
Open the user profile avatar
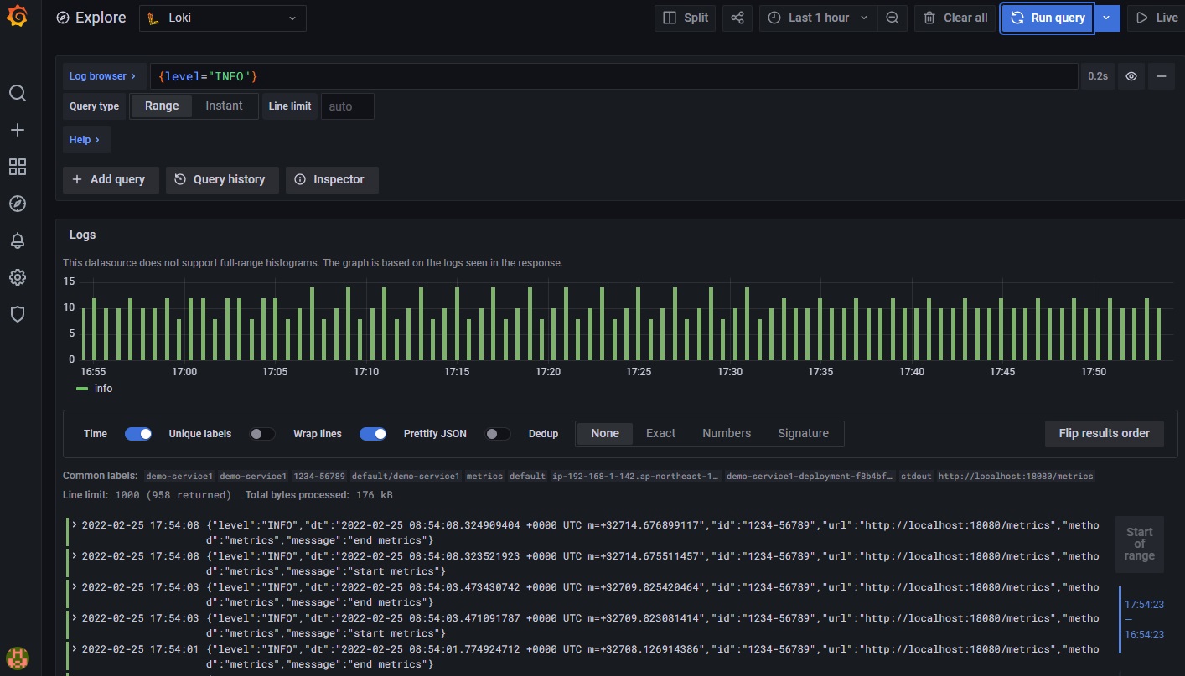[x=18, y=657]
